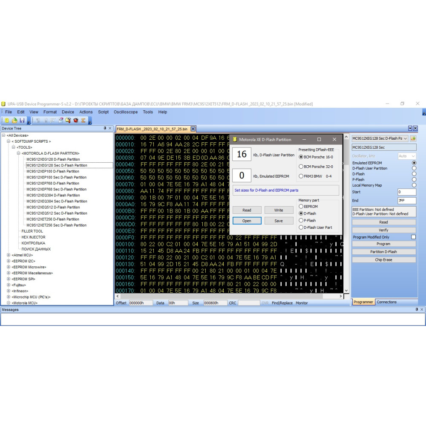Click the grayed copy toolbar icon
426x426 pixels.
(x=38, y=121)
